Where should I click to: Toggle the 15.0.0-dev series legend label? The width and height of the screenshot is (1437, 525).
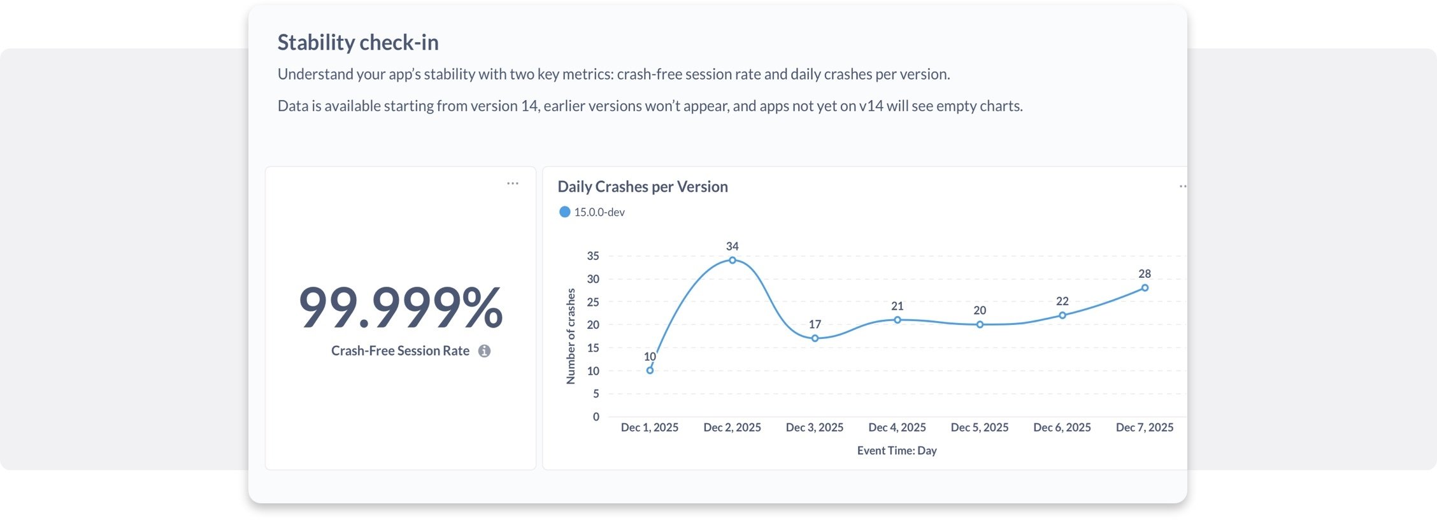pyautogui.click(x=599, y=212)
